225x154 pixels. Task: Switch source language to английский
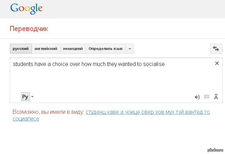point(46,49)
